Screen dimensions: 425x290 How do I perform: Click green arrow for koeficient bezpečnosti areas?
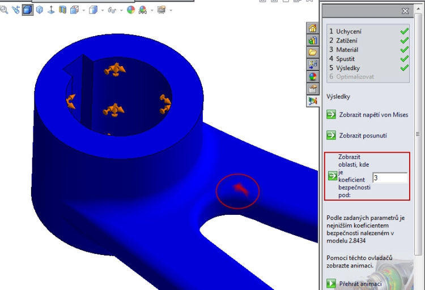click(332, 176)
